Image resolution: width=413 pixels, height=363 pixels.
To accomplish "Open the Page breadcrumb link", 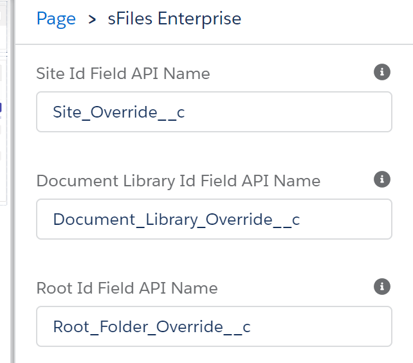I will pos(56,19).
